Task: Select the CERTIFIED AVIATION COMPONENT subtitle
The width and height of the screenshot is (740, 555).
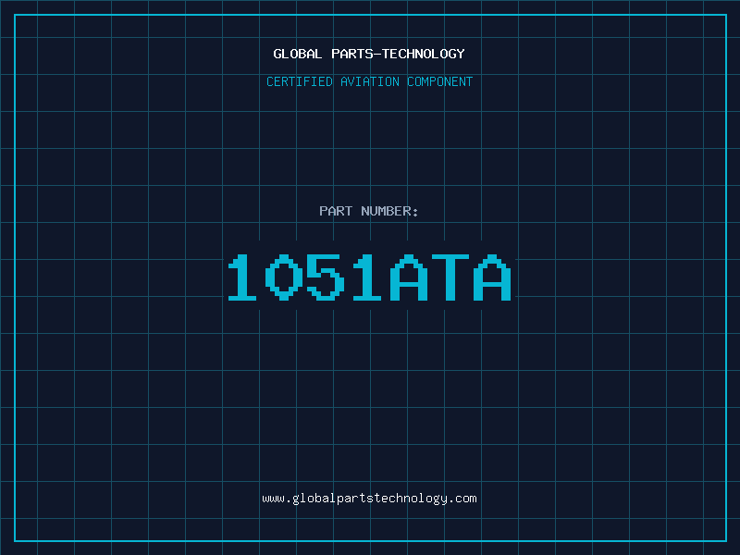Action: coord(369,81)
